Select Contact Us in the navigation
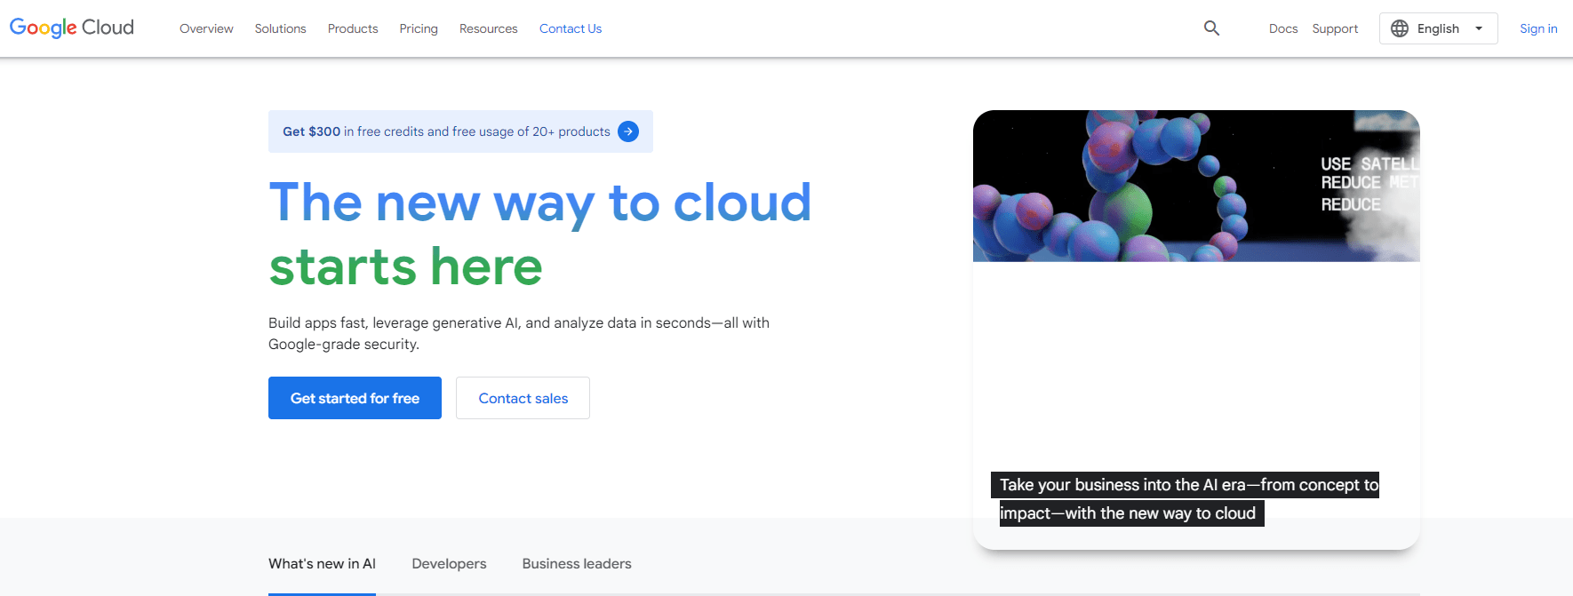This screenshot has width=1573, height=596. coord(571,28)
